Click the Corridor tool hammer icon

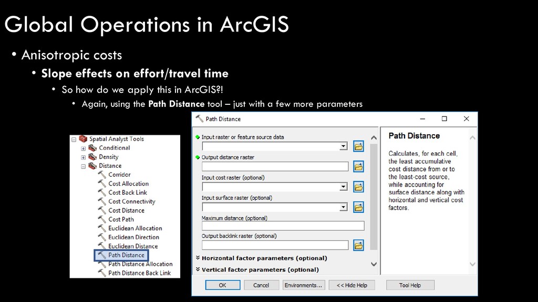coord(102,174)
